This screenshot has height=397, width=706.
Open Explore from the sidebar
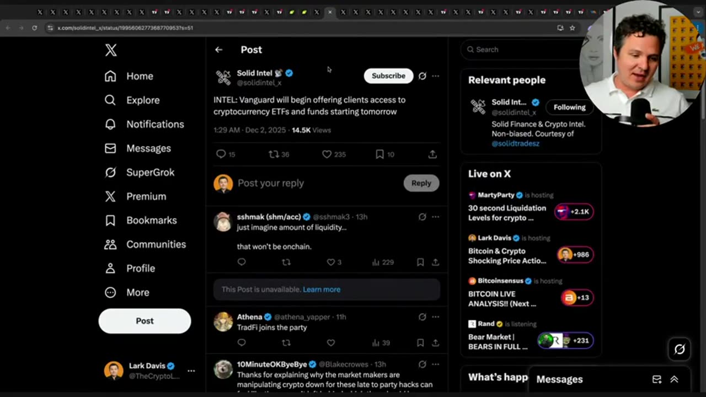coord(132,100)
